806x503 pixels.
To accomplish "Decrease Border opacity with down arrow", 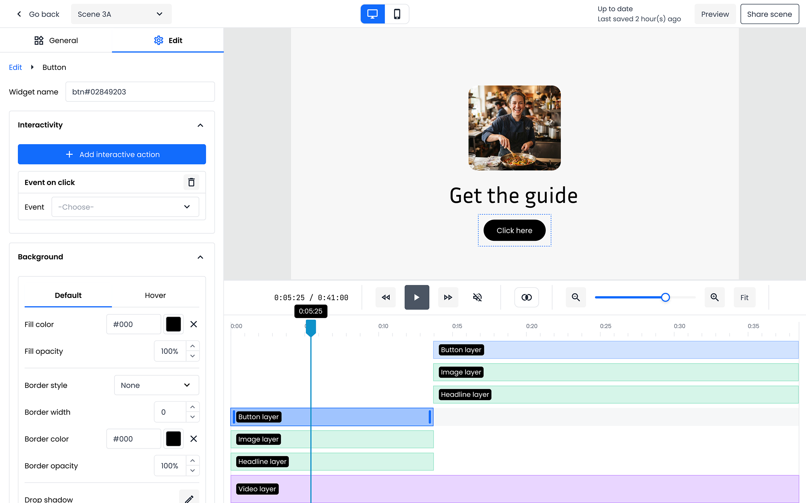I will [x=193, y=470].
